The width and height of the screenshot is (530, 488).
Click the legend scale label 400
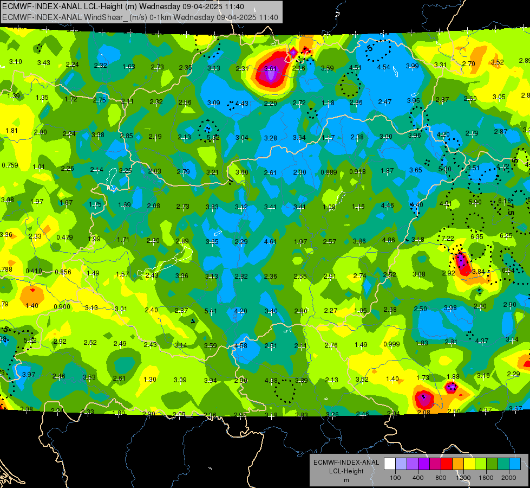point(418,478)
